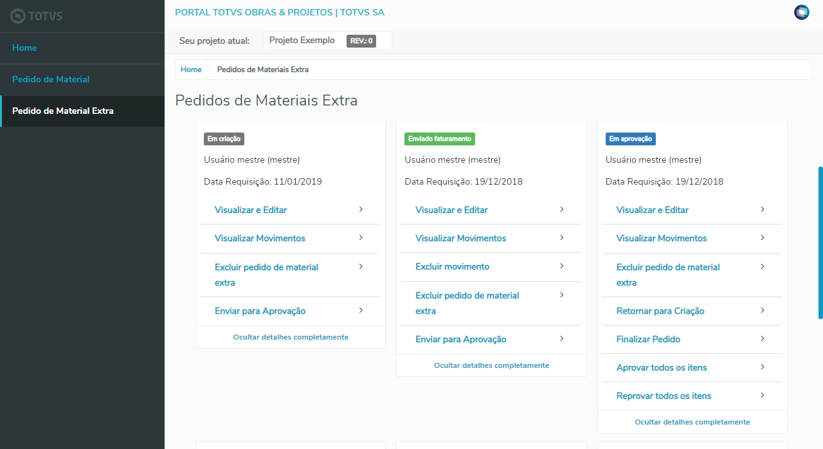Open Pedido de Material sidebar item
This screenshot has width=823, height=449.
[x=82, y=80]
